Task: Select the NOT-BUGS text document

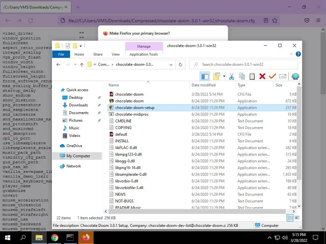Action: (203, 201)
